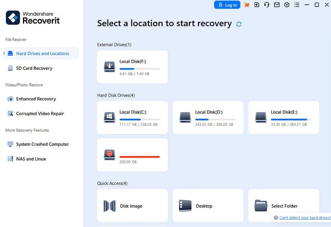Click the Desktop drive icon

pyautogui.click(x=185, y=206)
